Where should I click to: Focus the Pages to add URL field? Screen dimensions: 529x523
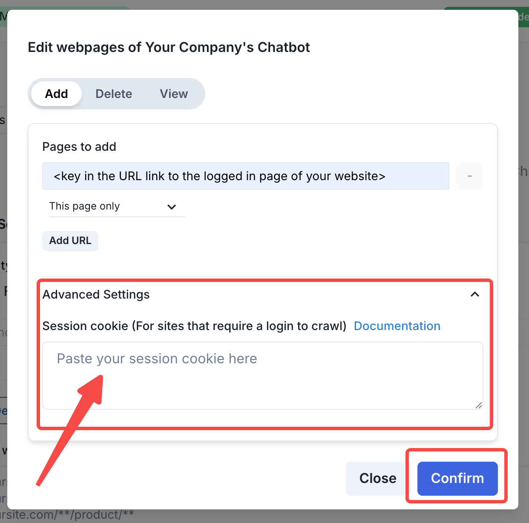pos(245,176)
